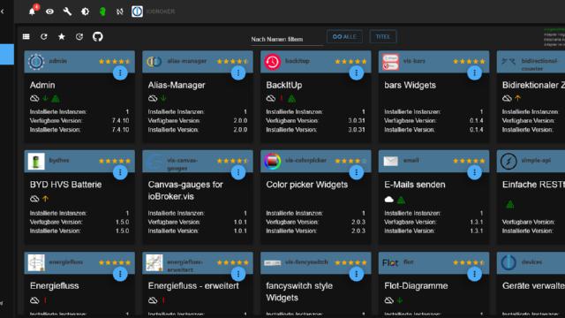Click the ALLE filter button
Viewport: 565px width, 318px height.
344,37
